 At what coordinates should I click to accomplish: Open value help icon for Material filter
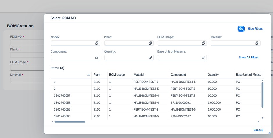(x=257, y=43)
